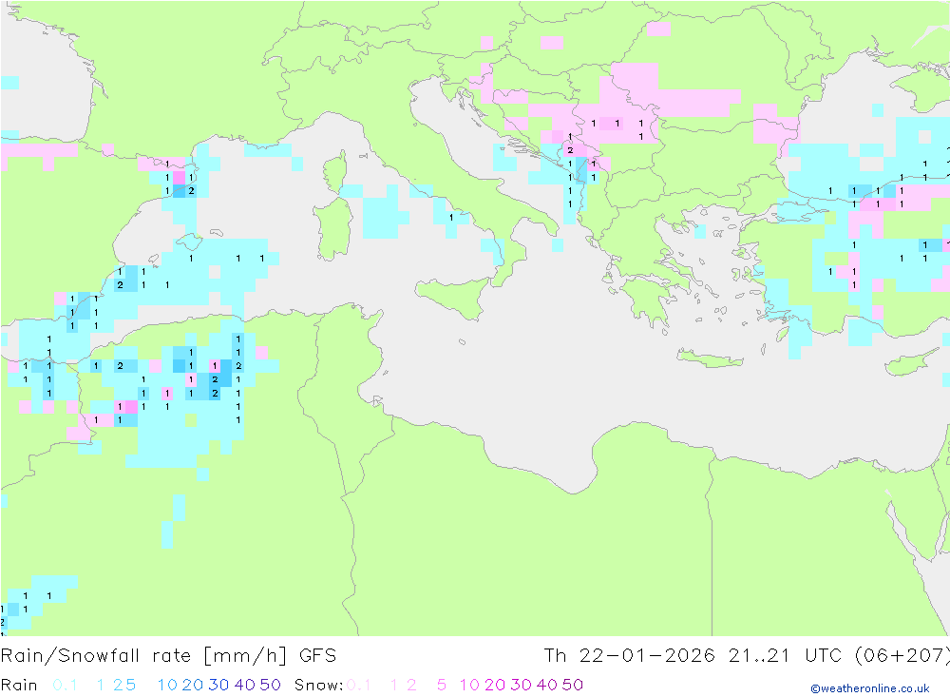Click the island of Corsica on map
950x697 pixels.
336,171
